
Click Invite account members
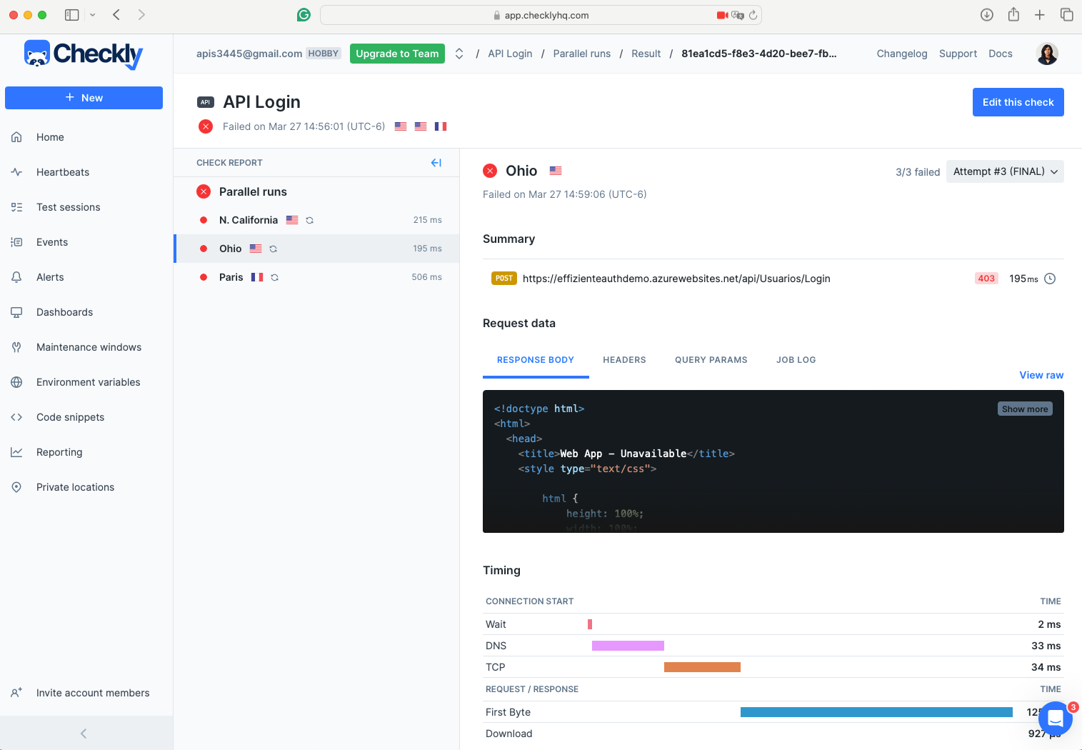[x=93, y=693]
